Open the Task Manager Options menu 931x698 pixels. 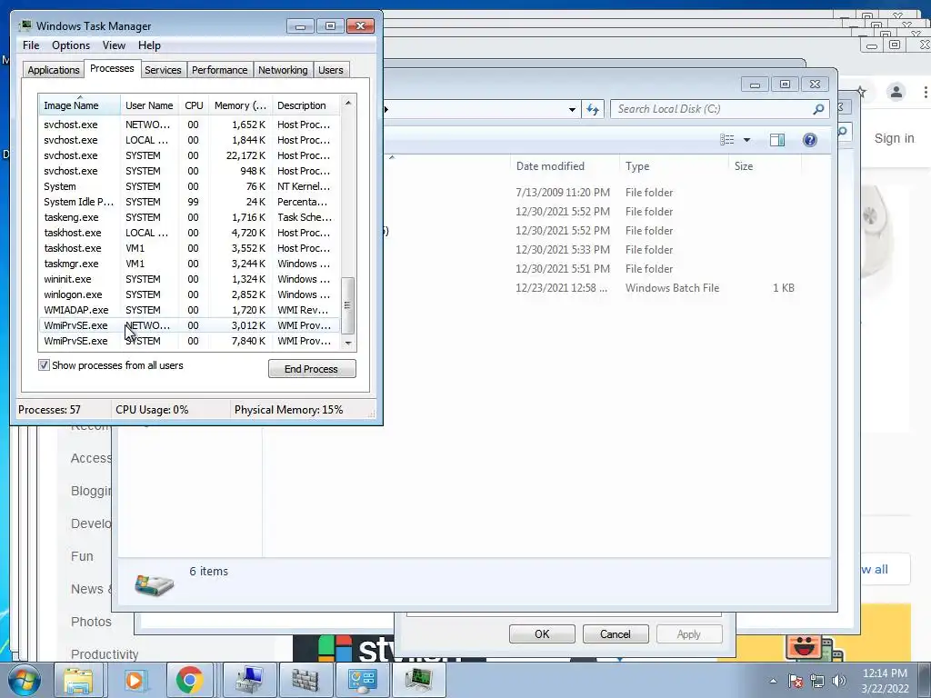(71, 45)
